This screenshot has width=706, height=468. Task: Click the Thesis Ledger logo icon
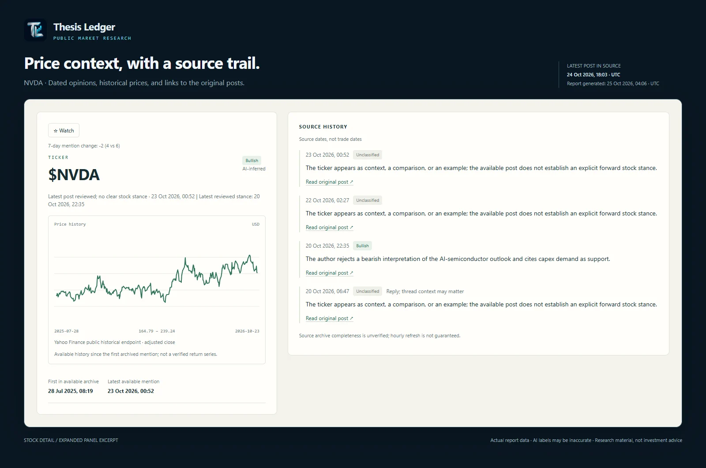coord(35,30)
